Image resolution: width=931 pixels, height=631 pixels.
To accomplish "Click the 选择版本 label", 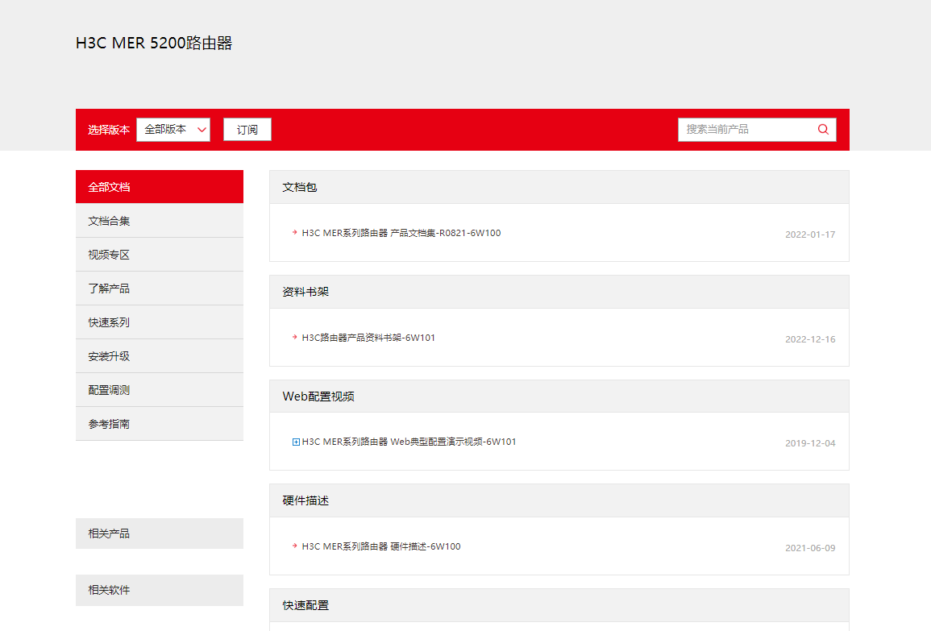I will tap(109, 130).
